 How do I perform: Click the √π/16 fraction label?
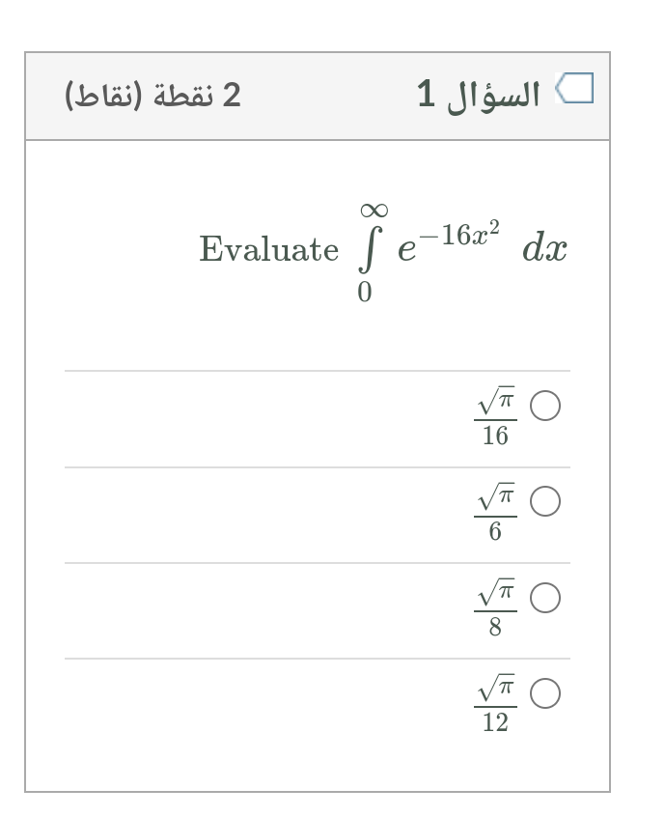pyautogui.click(x=495, y=416)
